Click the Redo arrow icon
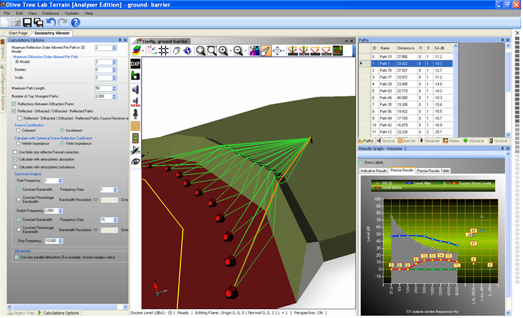 pos(63,22)
